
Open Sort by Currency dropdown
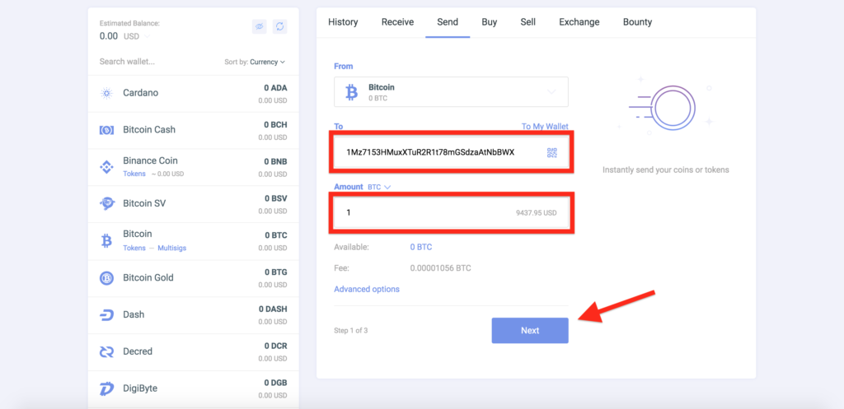(268, 63)
